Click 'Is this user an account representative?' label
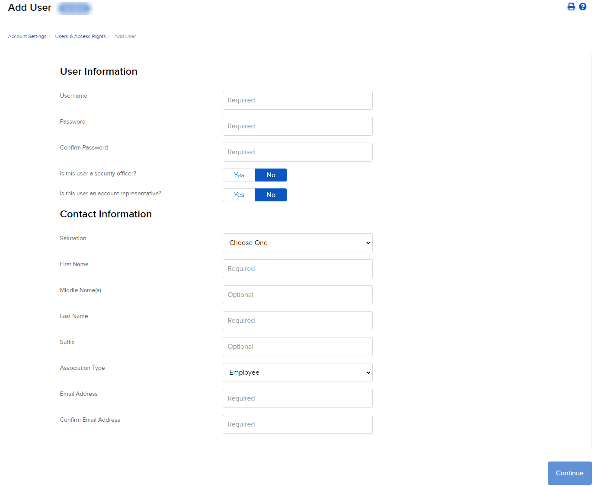This screenshot has width=595, height=487. pos(110,194)
